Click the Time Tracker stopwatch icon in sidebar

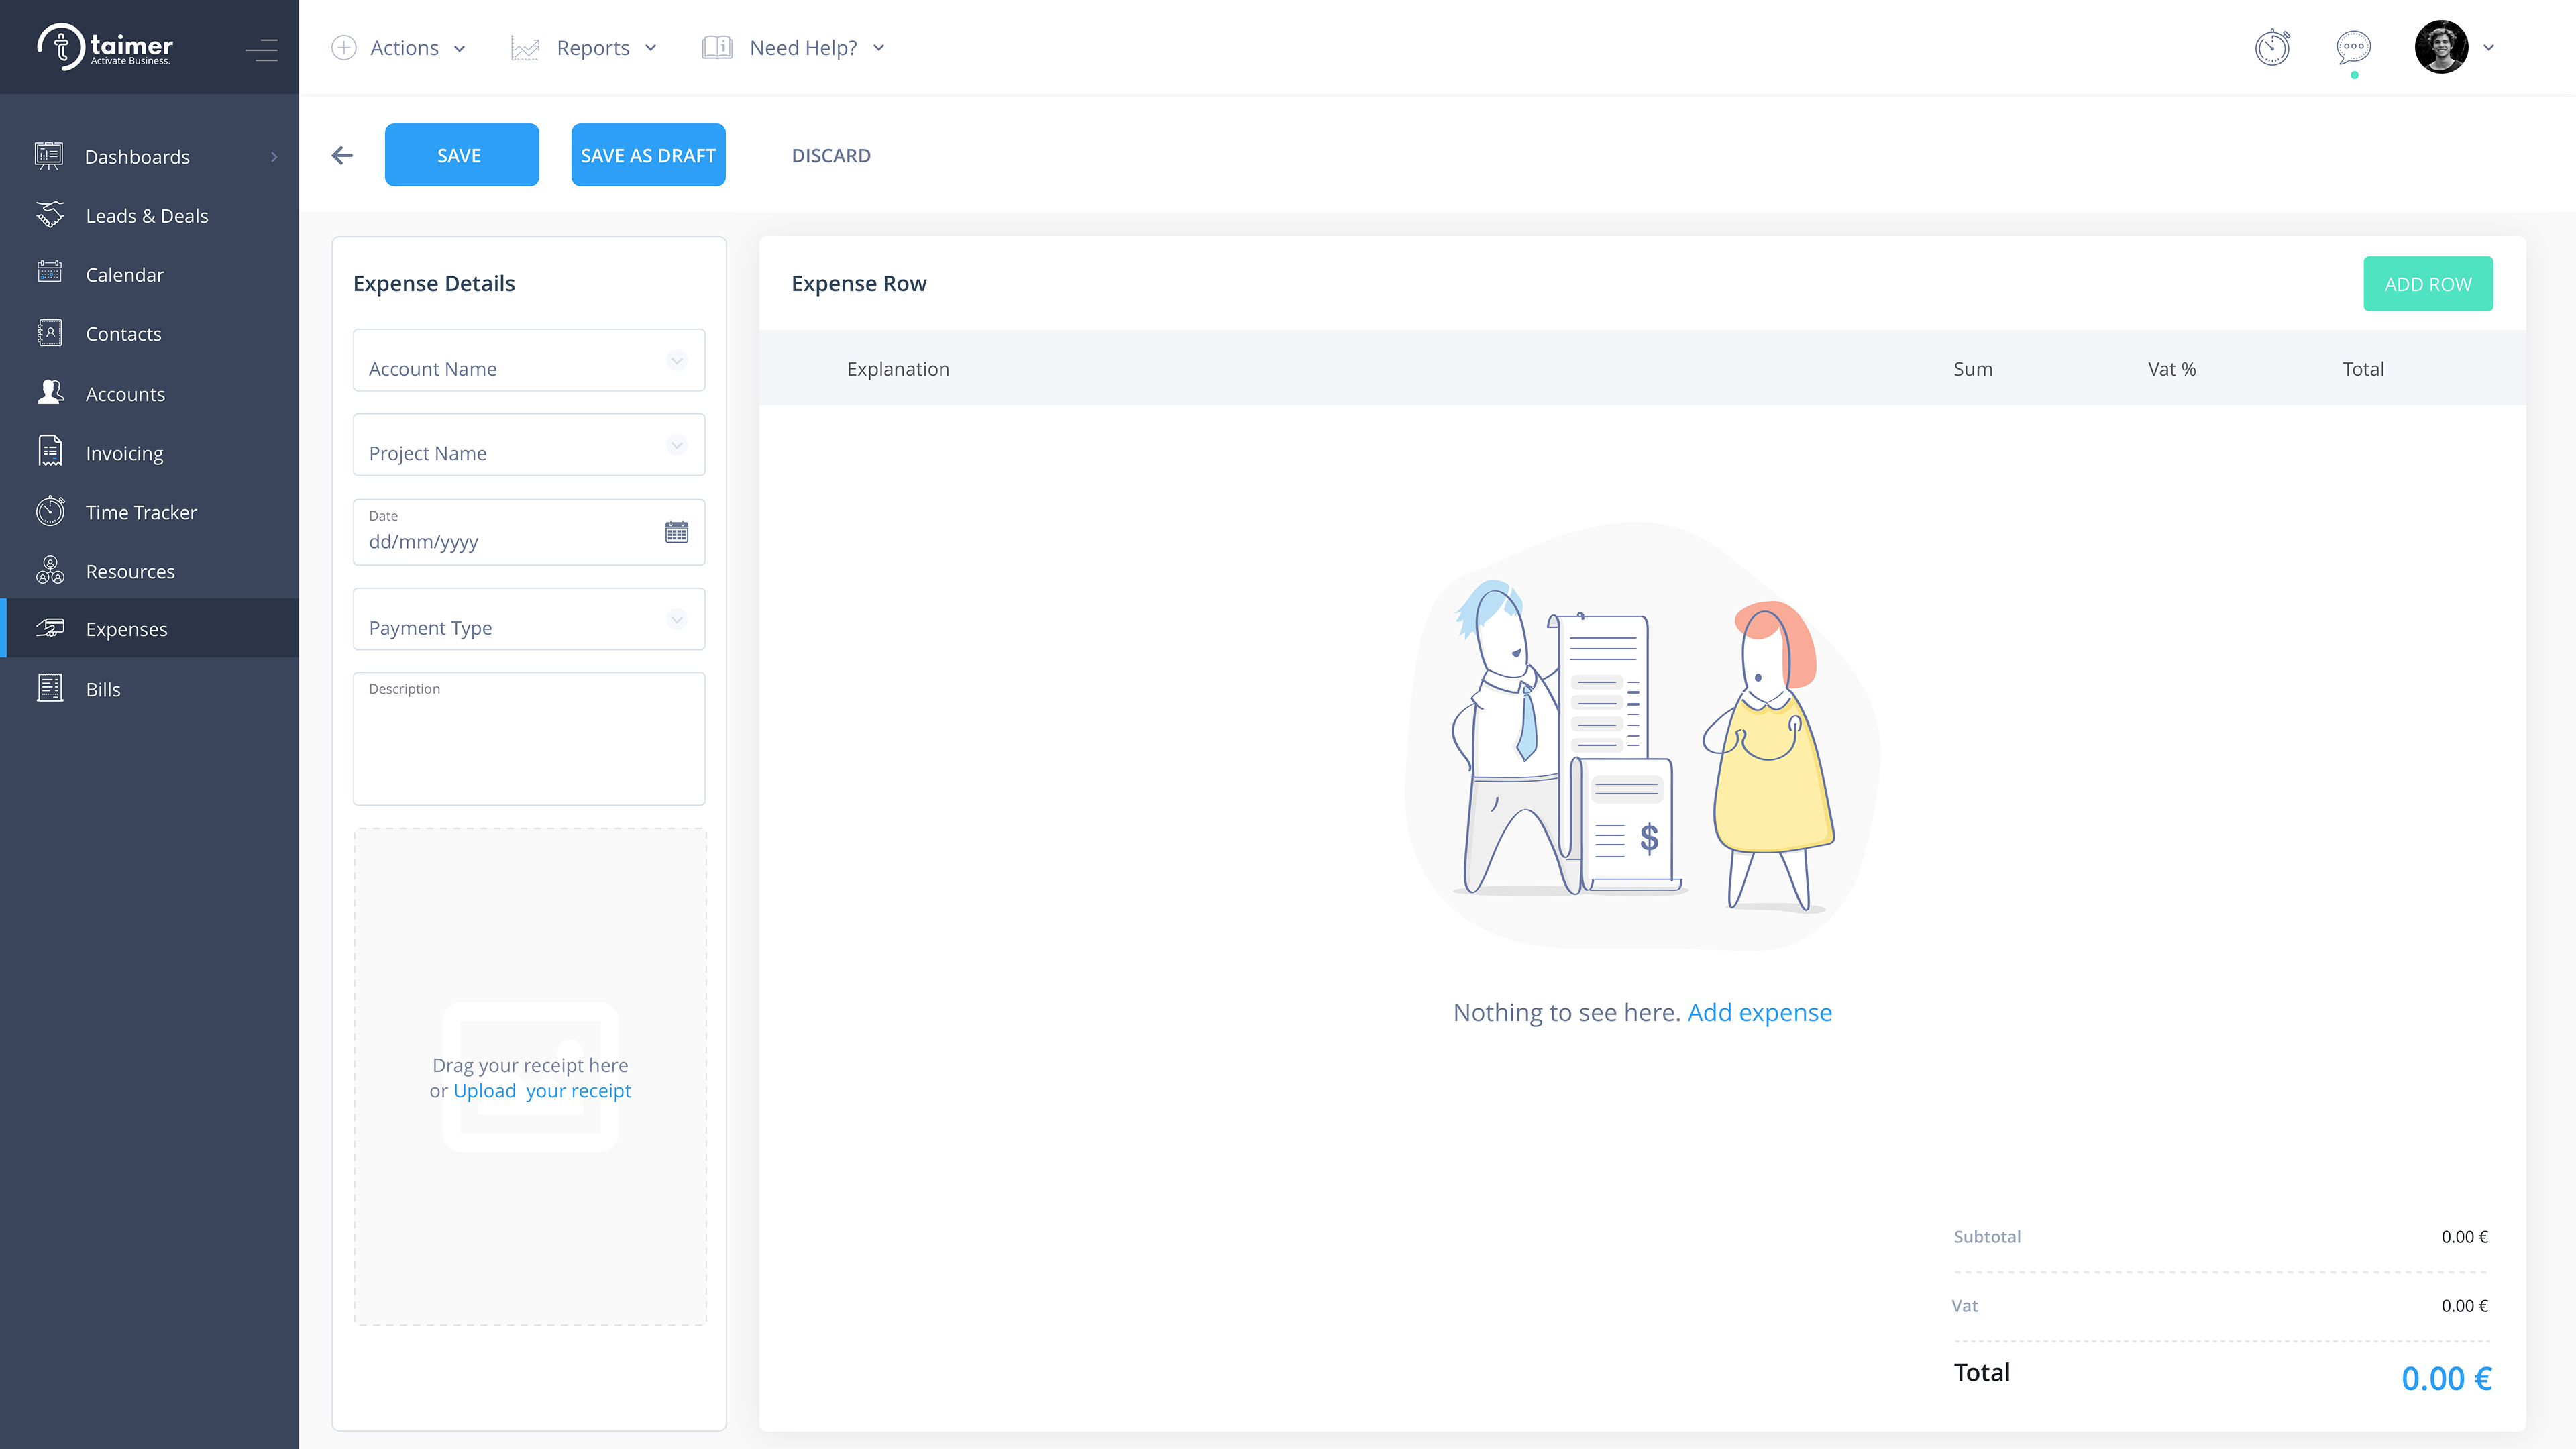tap(50, 511)
